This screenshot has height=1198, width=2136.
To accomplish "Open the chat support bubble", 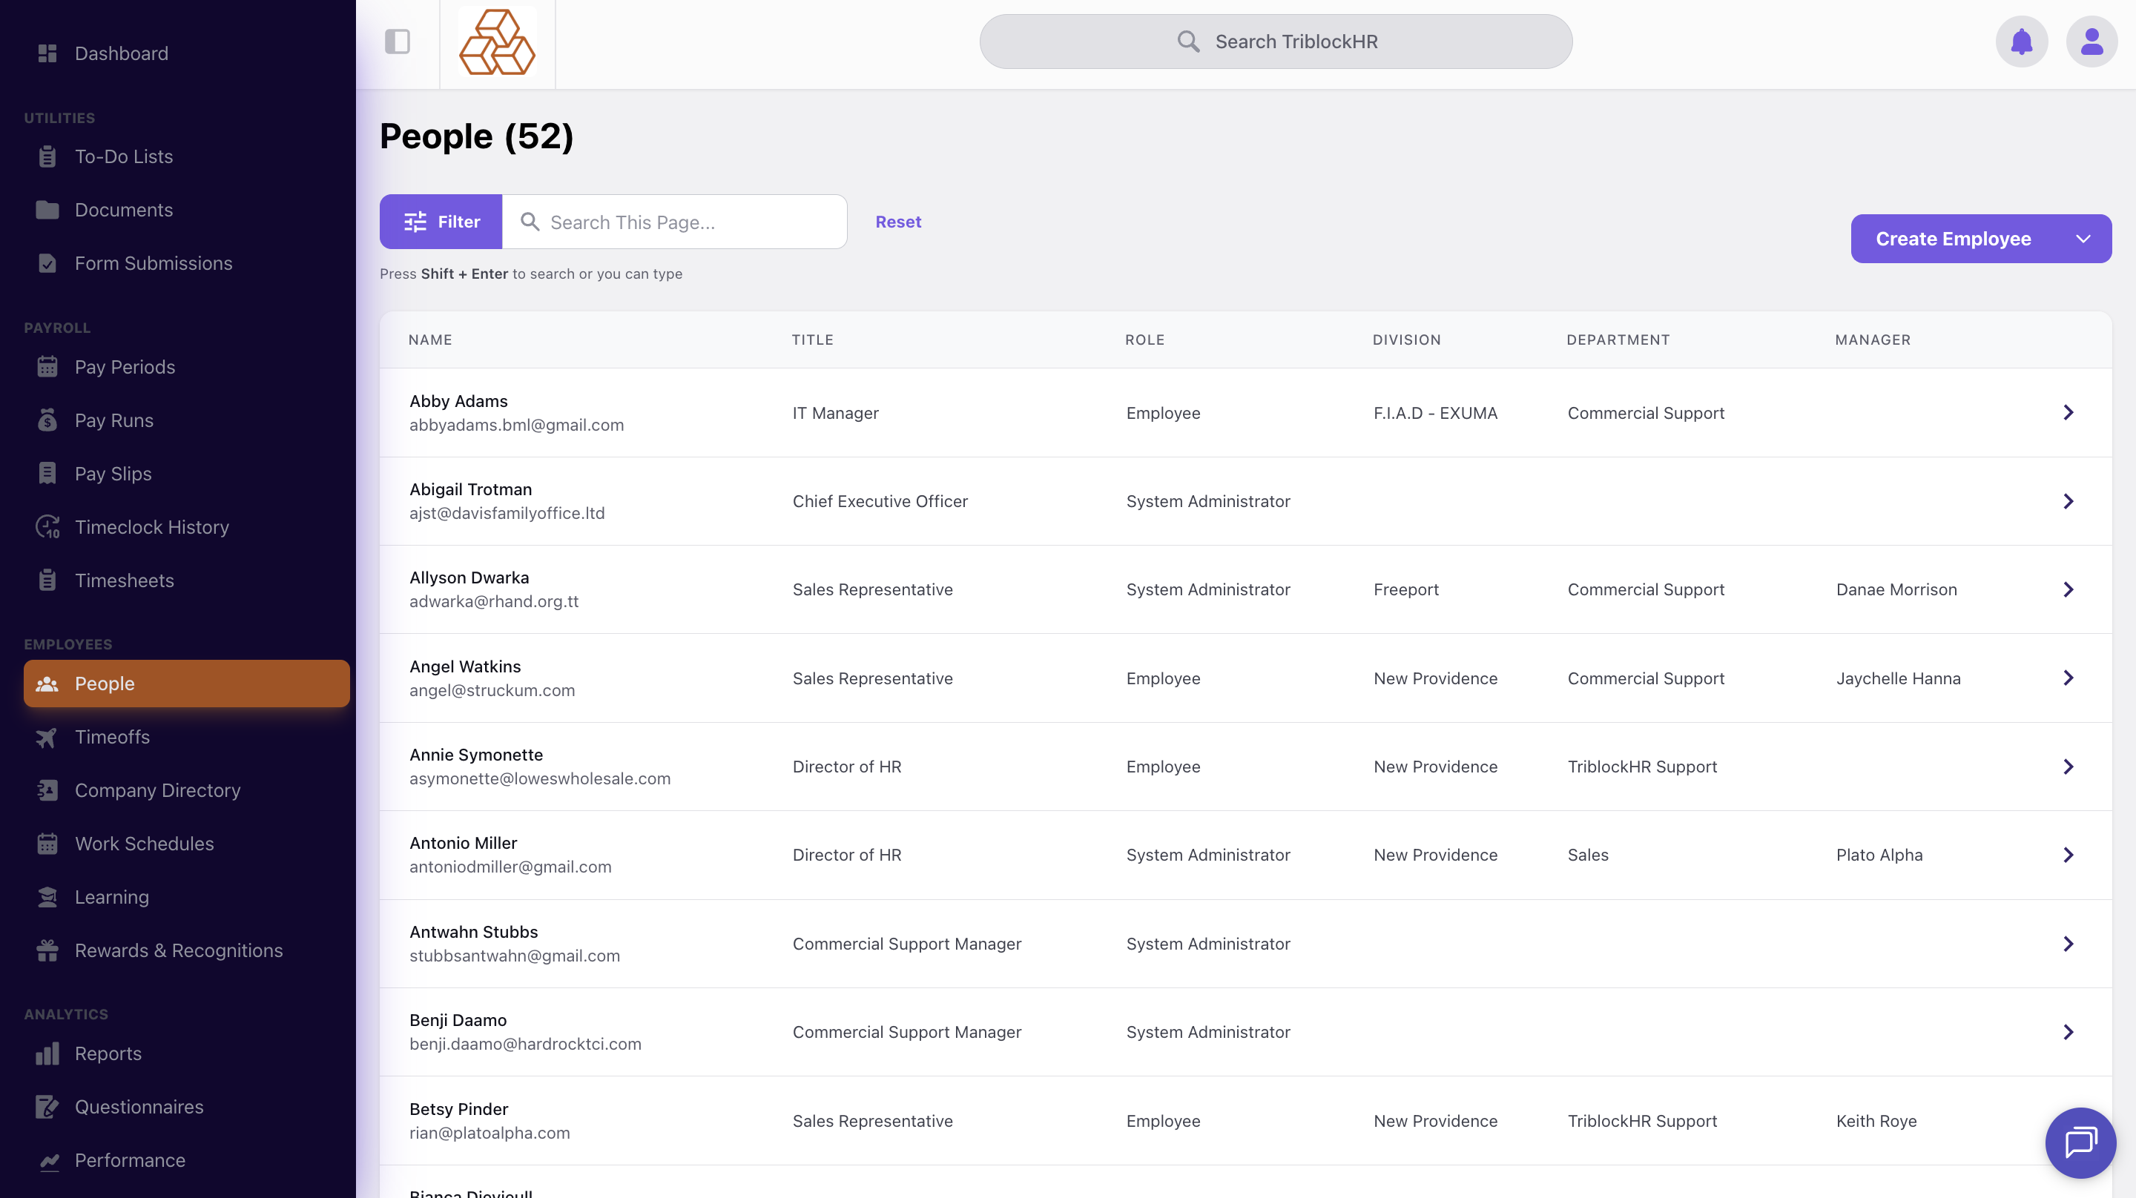I will [x=2080, y=1142].
